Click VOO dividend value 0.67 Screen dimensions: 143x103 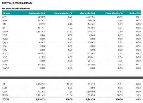pyautogui.click(x=138, y=53)
